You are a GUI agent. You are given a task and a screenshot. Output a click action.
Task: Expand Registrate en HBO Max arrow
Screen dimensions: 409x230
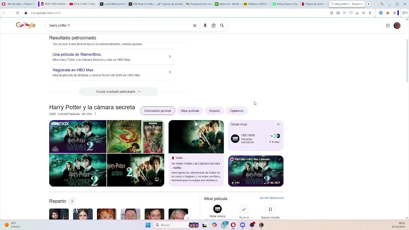170,72
